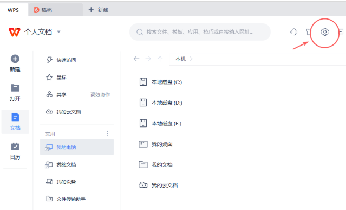The height and width of the screenshot is (210, 346).
Task: Open a new tab with 新建
Action: pyautogui.click(x=98, y=10)
